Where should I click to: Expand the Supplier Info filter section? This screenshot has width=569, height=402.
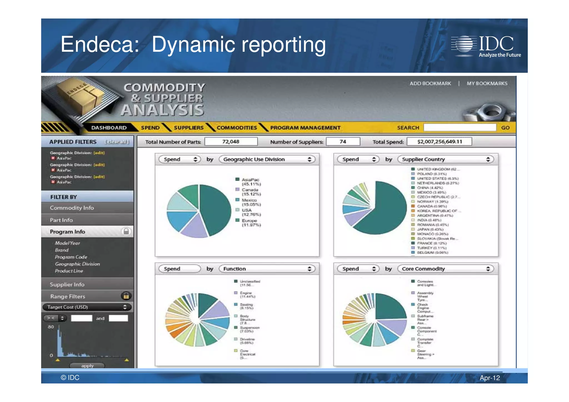click(x=87, y=284)
